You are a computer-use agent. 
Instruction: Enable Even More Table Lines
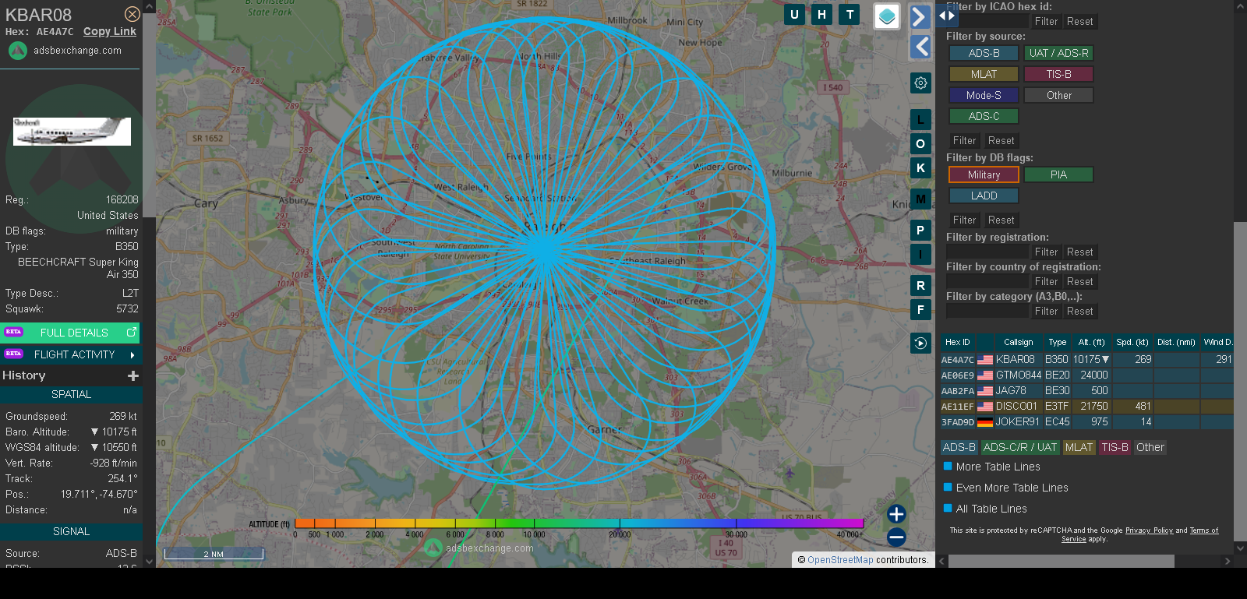click(x=948, y=488)
